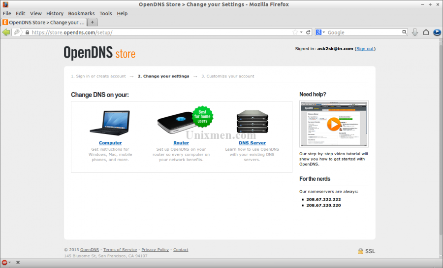Open the View menu
Screen dimensions: 443x268
[x=35, y=13]
